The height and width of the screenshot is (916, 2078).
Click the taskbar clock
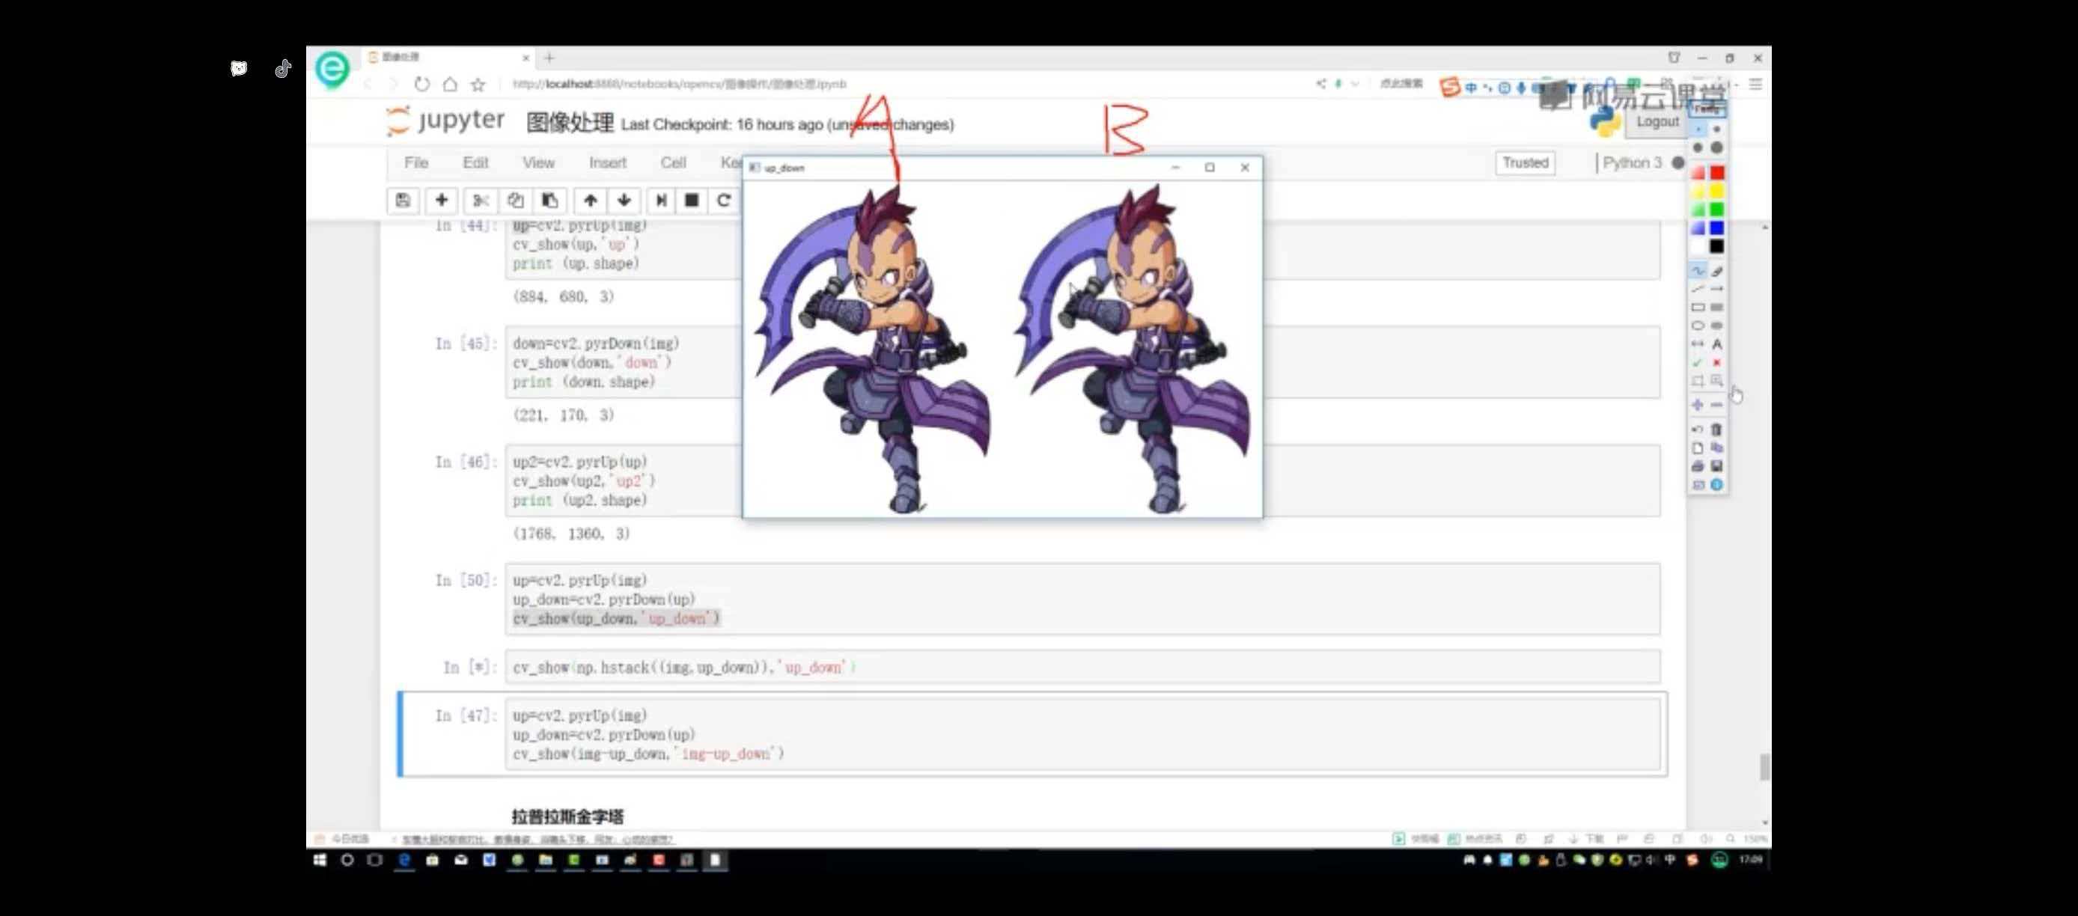pos(1750,861)
